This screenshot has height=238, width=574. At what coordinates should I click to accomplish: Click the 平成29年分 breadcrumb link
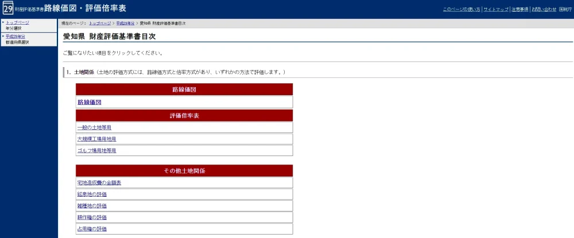tap(126, 23)
